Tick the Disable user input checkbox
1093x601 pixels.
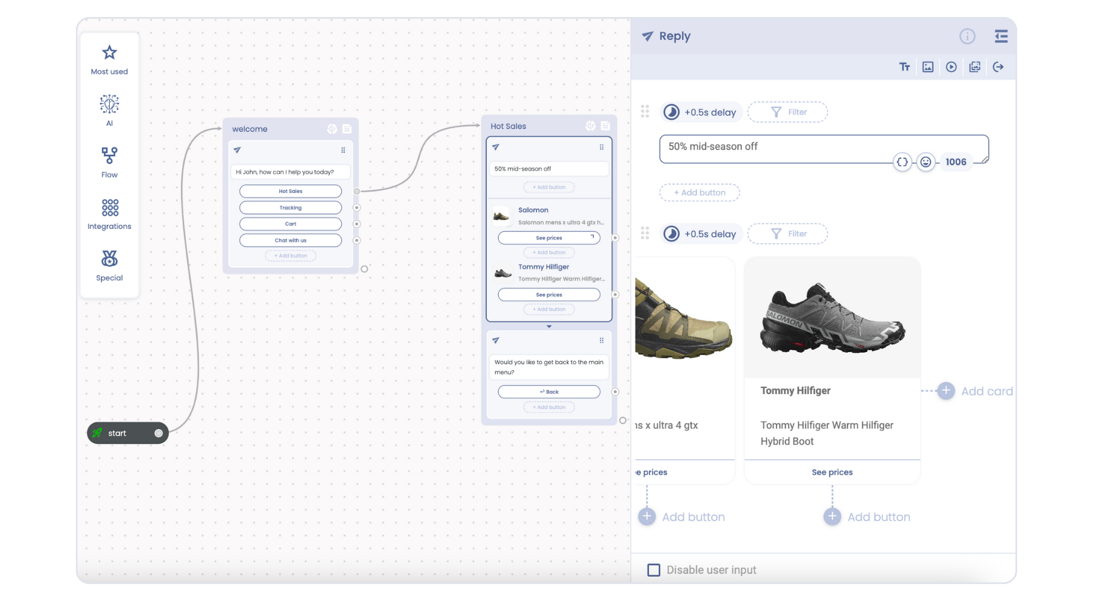[x=653, y=570]
